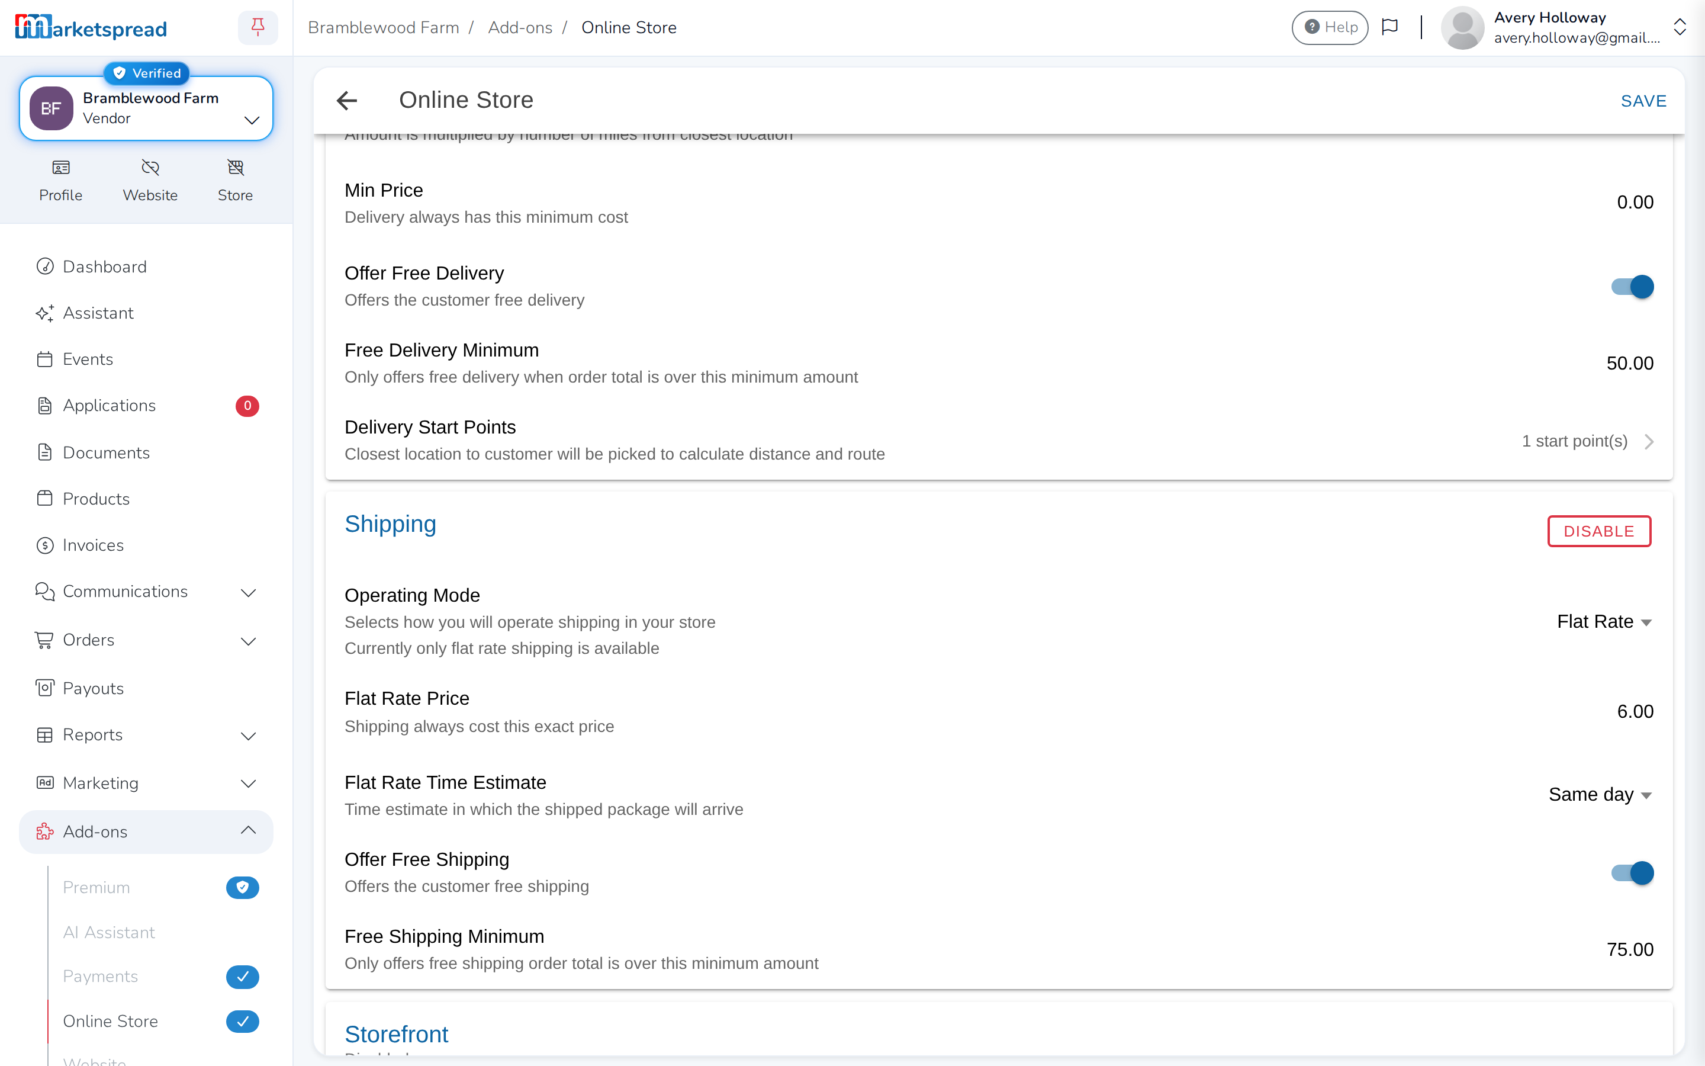Toggle Offer Free Shipping switch
Viewport: 1705px width, 1066px height.
(1632, 873)
